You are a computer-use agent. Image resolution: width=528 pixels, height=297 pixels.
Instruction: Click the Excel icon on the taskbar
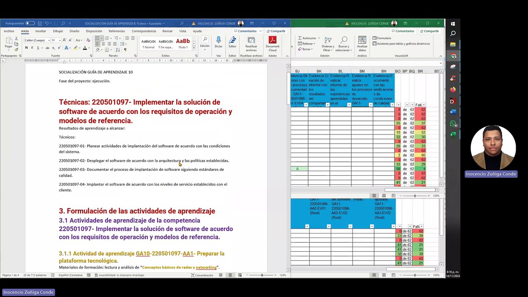[453, 134]
